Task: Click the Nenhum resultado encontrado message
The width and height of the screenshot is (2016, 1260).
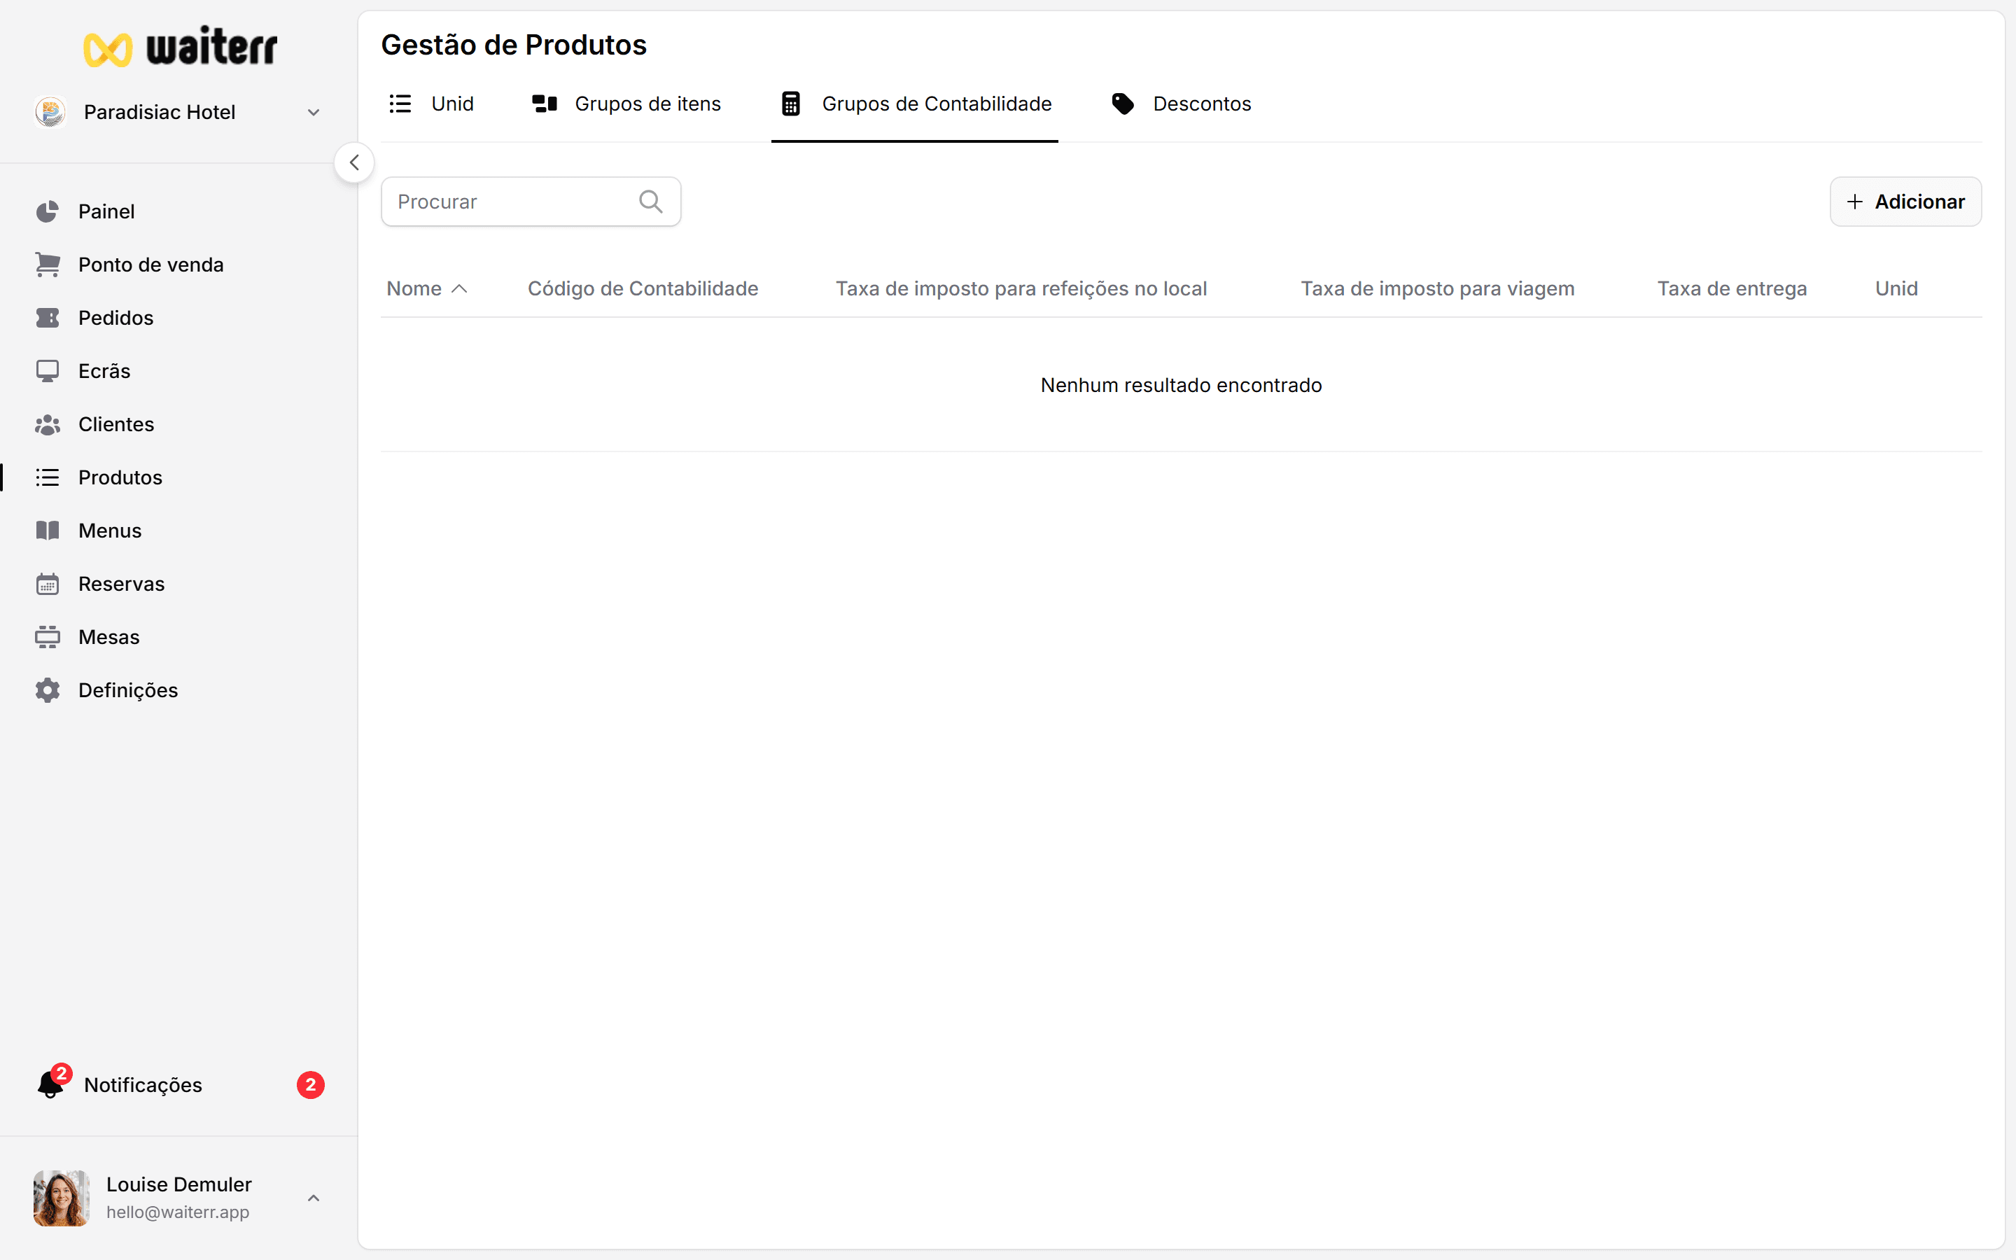Action: [x=1182, y=386]
